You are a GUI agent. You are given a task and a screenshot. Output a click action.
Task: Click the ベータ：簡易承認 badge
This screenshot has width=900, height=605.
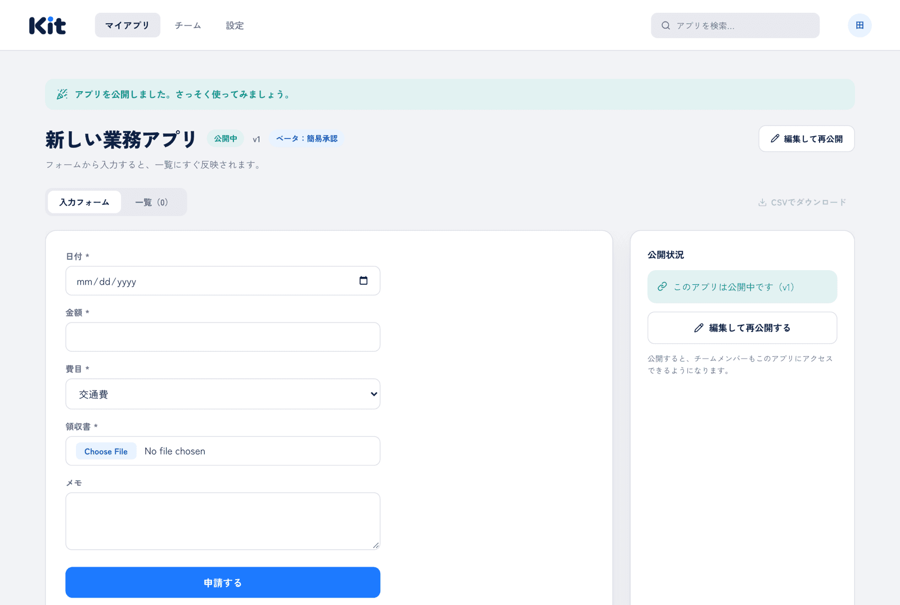tap(307, 138)
